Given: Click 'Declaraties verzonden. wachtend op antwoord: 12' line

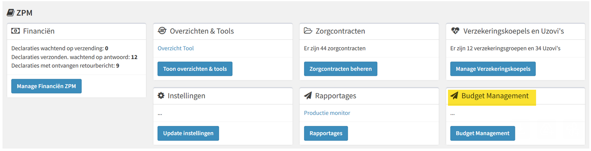Looking at the screenshot, I should point(74,57).
